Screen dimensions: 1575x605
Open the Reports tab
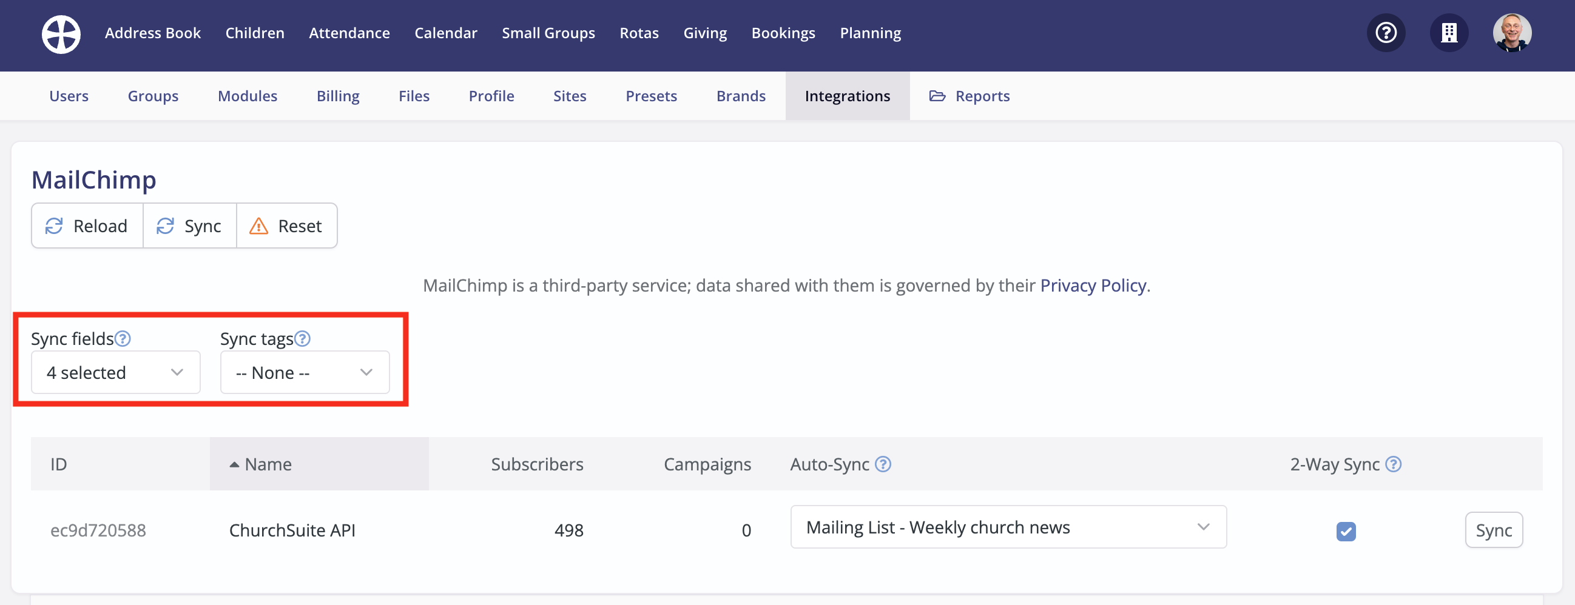969,96
